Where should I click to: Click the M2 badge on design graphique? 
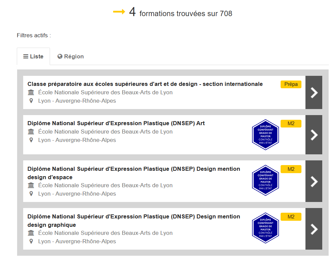(291, 217)
